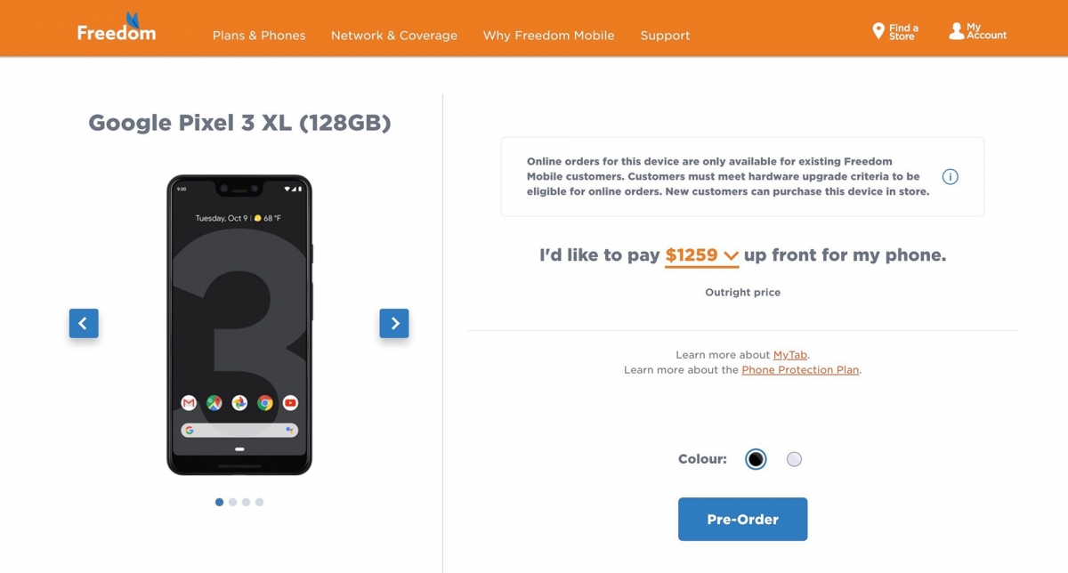The height and width of the screenshot is (573, 1068).
Task: Click the Find a Store label
Action: 901,30
